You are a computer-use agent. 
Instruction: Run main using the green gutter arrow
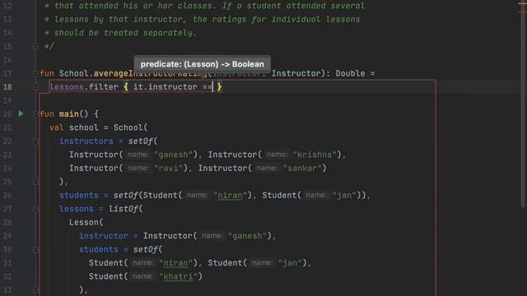coord(21,113)
